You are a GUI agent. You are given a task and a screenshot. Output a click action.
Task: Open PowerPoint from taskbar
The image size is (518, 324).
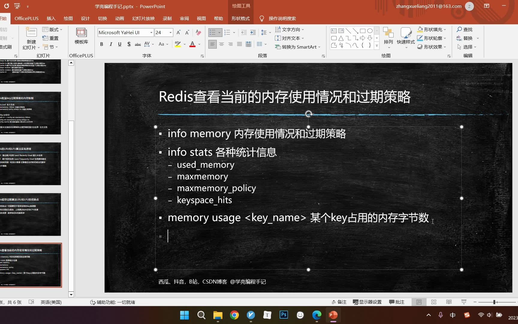point(333,315)
